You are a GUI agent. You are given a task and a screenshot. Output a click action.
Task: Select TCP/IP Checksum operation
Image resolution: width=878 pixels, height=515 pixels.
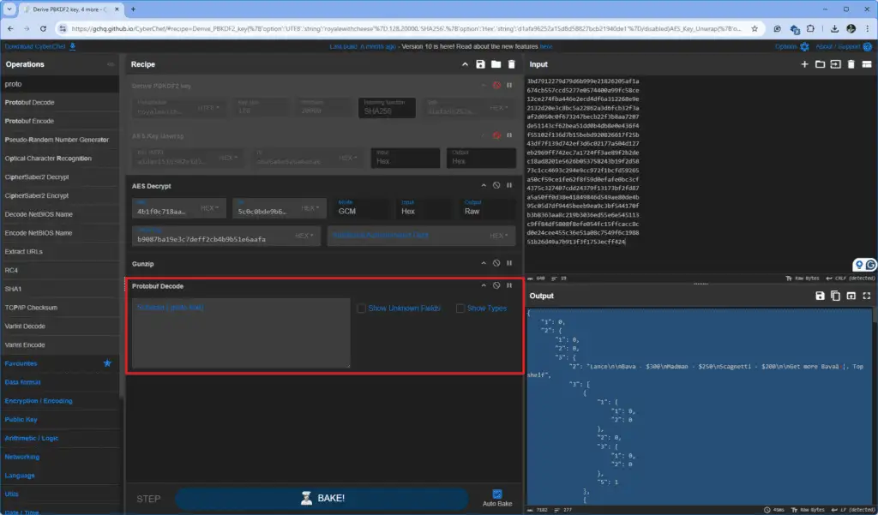[x=59, y=308]
